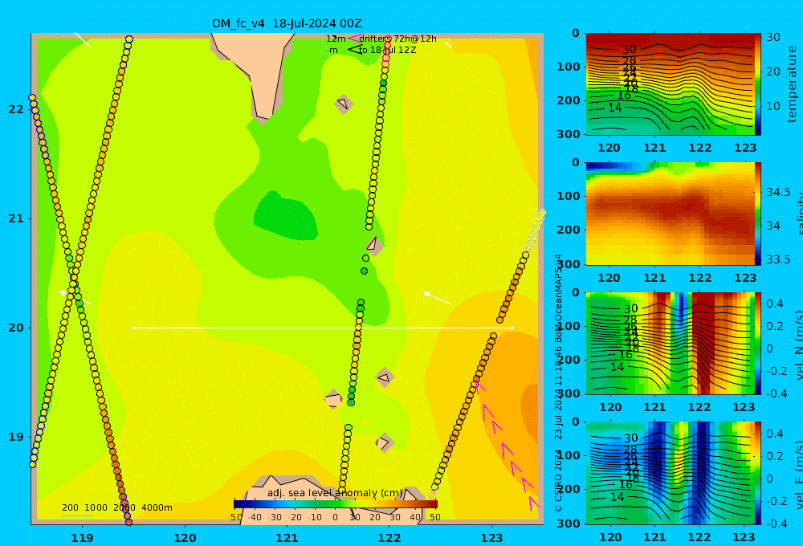Select the 'drifters 72h@12h' legend label
803x546 pixels.
pos(397,39)
